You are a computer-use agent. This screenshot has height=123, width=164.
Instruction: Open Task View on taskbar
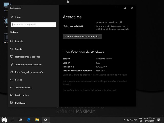click(20, 120)
